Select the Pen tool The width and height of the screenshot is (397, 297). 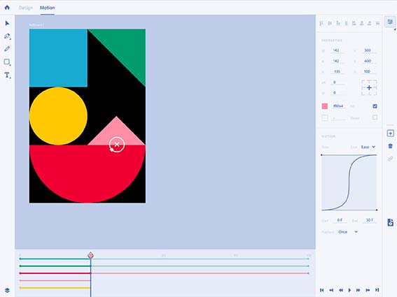(x=7, y=36)
